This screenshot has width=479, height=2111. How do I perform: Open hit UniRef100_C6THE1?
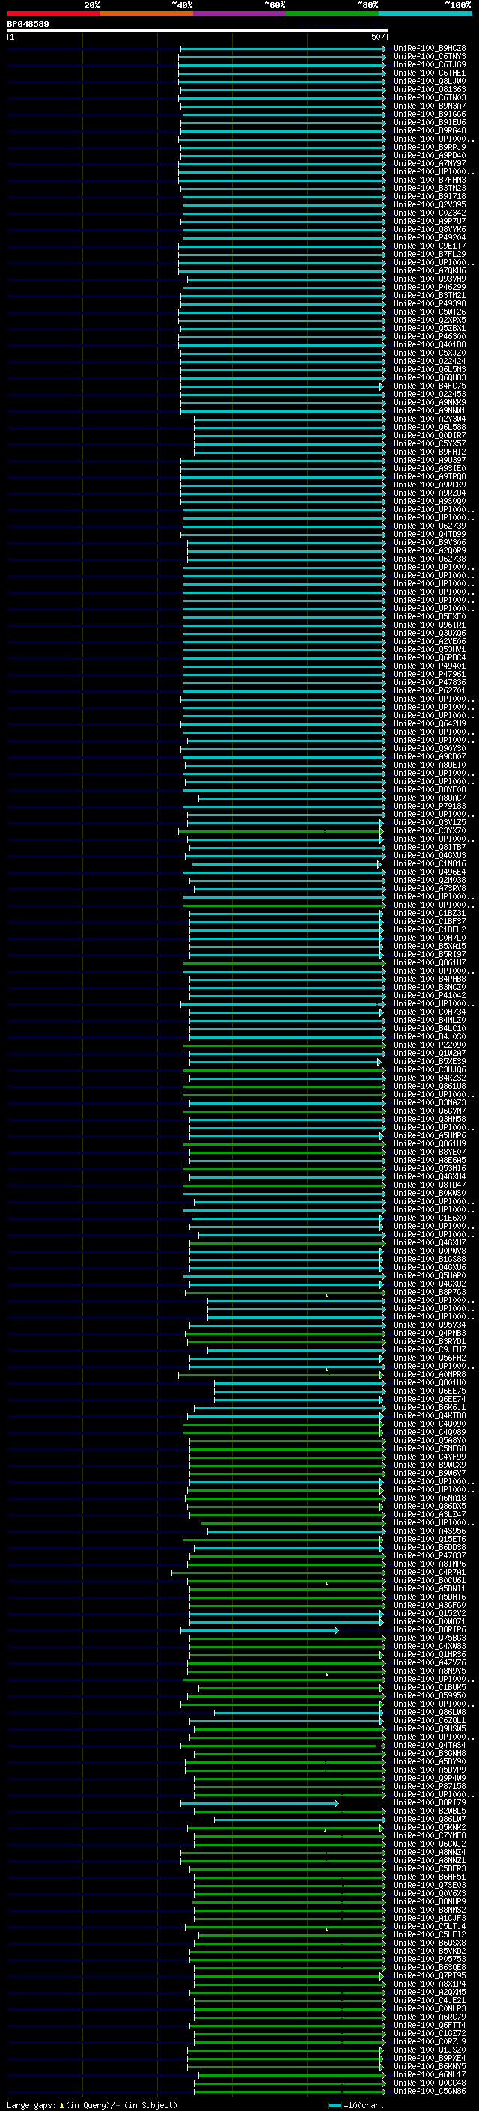coord(430,73)
